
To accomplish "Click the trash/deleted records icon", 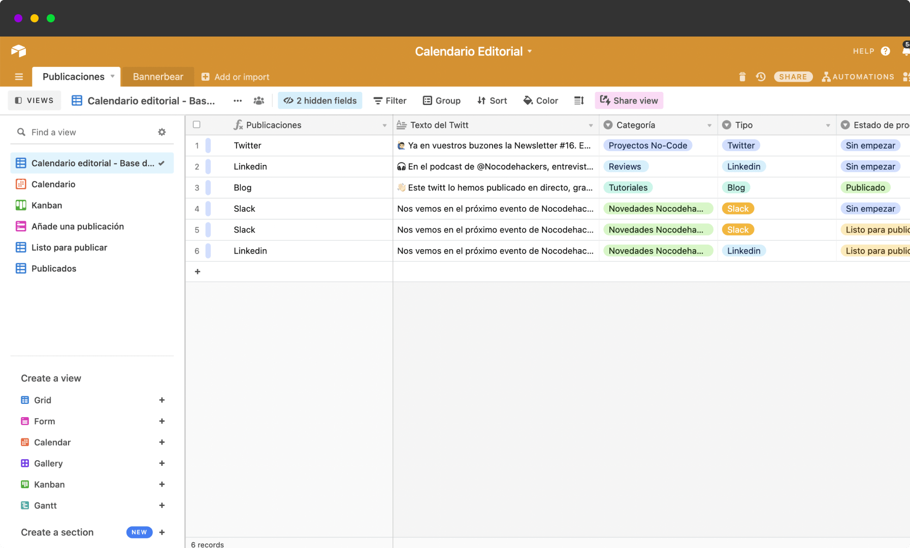I will (x=742, y=77).
